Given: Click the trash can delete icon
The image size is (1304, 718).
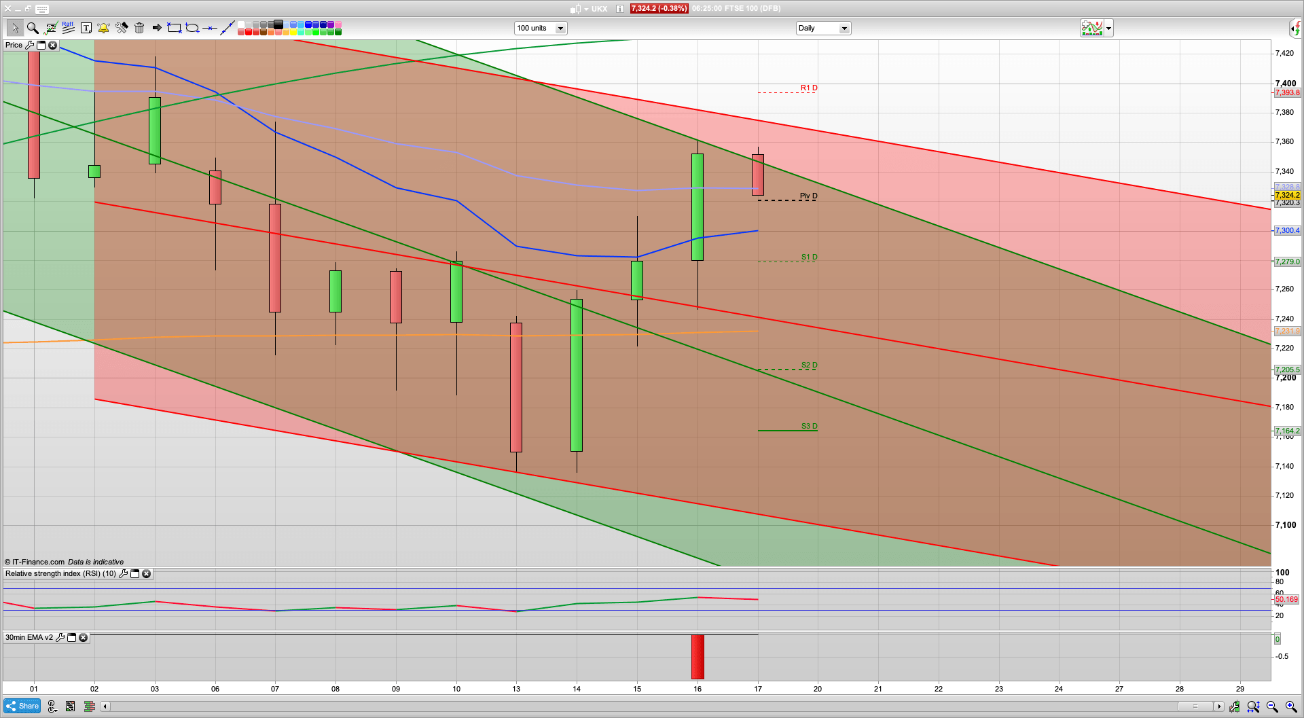Looking at the screenshot, I should tap(139, 28).
